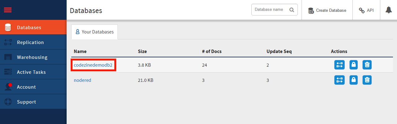This screenshot has width=397, height=124.
Task: Click the replicate icon for nodered
Action: [339, 80]
